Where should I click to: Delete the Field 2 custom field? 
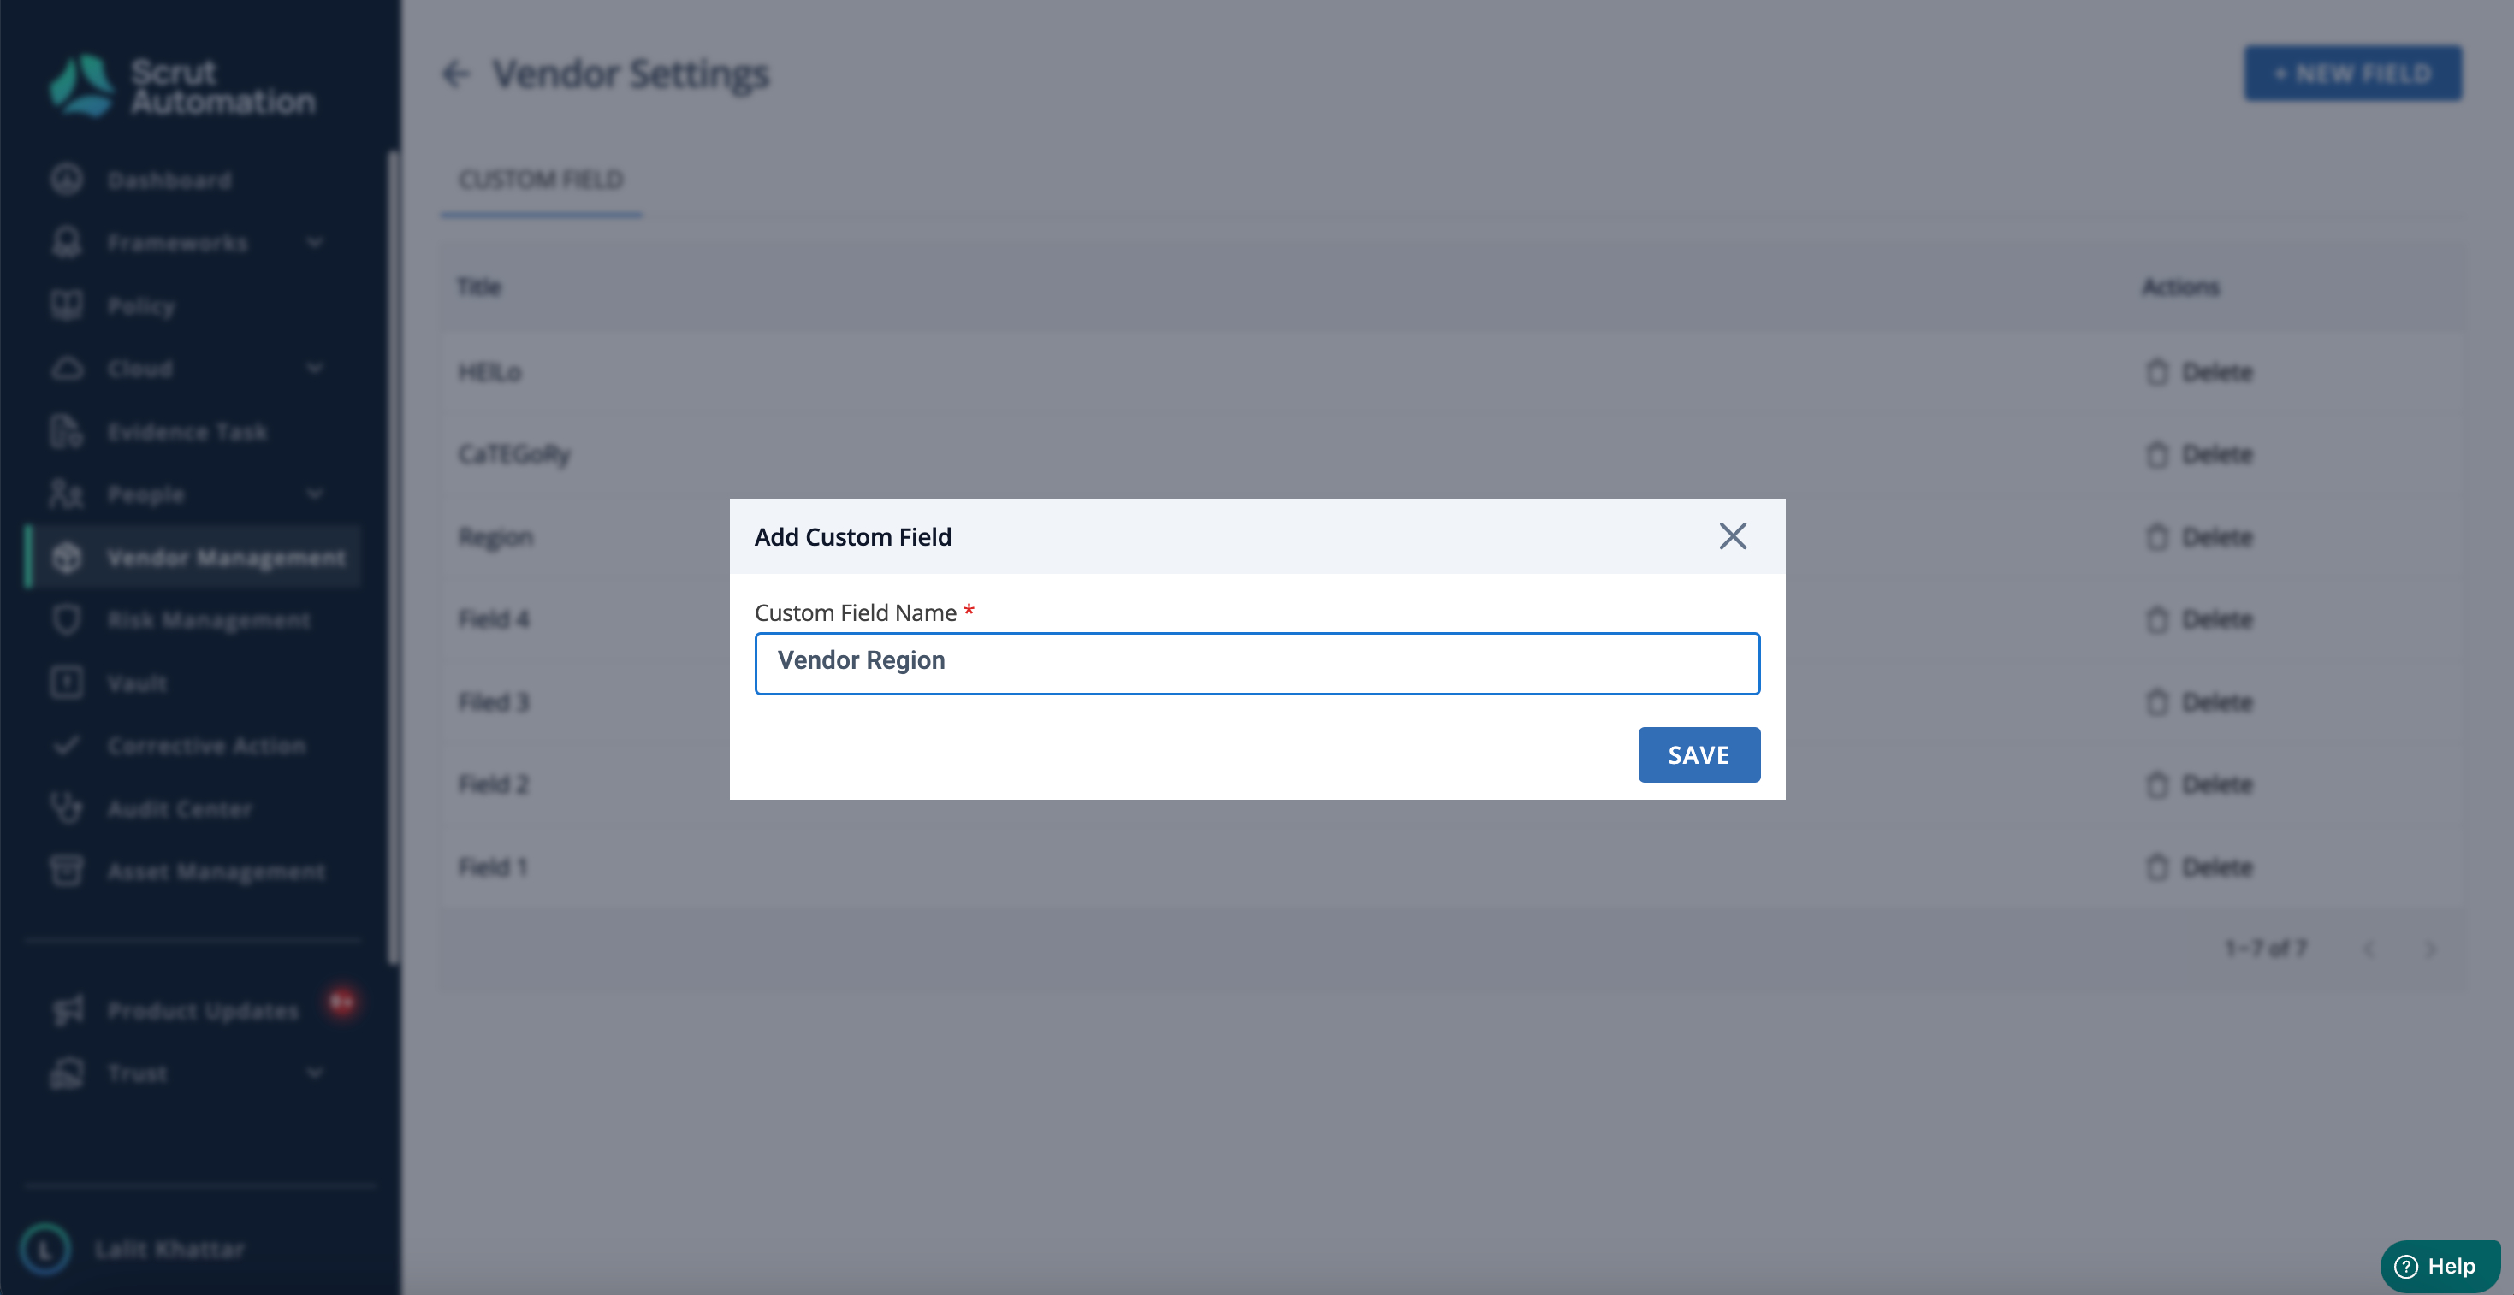[x=2199, y=784]
